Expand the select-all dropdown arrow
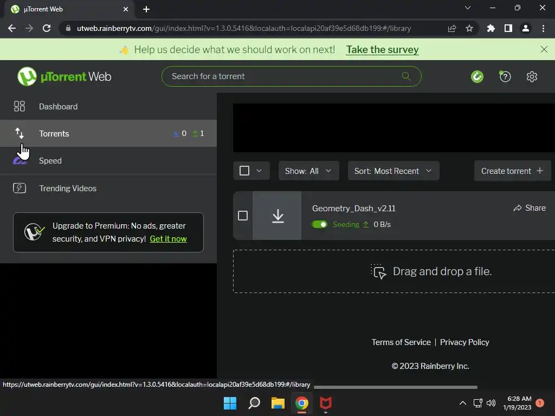555x416 pixels. (259, 171)
